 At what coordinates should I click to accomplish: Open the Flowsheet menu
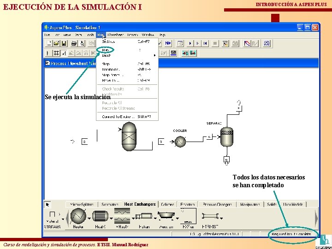[x=115, y=35]
